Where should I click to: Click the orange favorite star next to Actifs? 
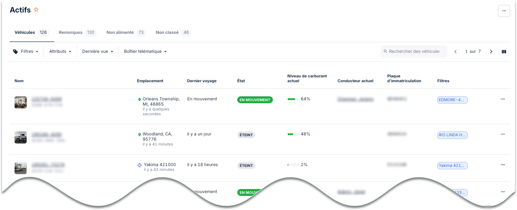pyautogui.click(x=36, y=10)
